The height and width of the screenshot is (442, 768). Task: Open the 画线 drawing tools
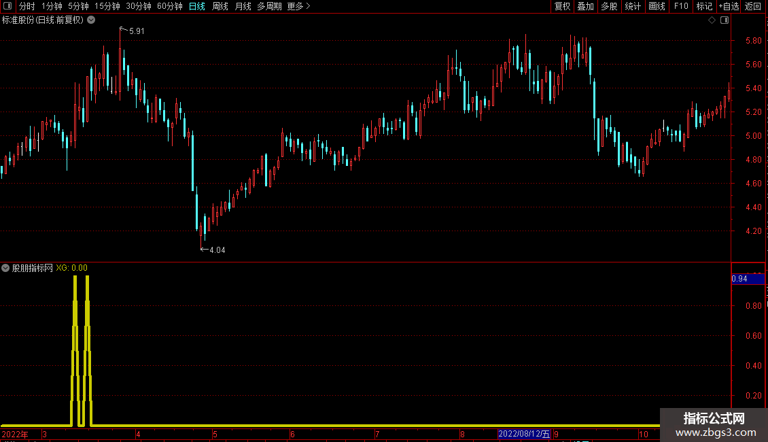pyautogui.click(x=657, y=6)
